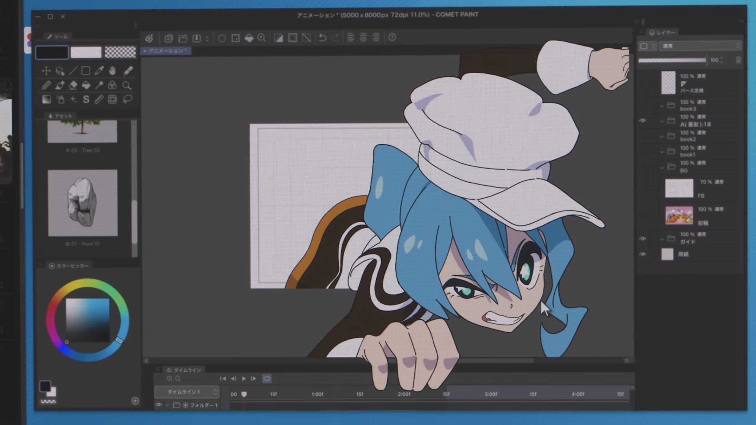756x425 pixels.
Task: Click the layer opacity slider
Action: [673, 60]
